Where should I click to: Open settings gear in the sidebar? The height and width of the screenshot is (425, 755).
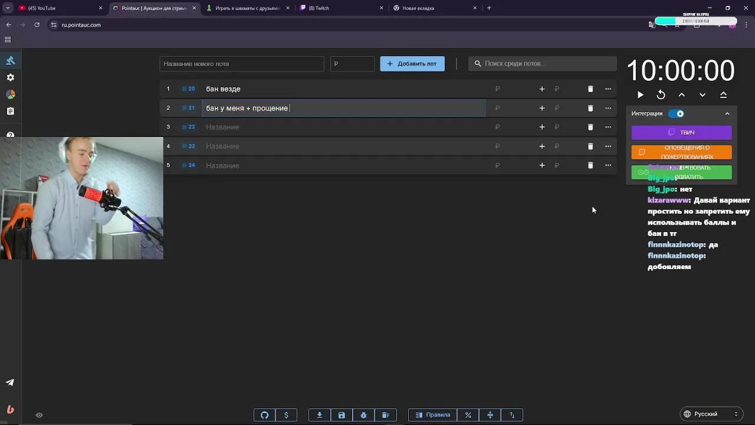(10, 77)
